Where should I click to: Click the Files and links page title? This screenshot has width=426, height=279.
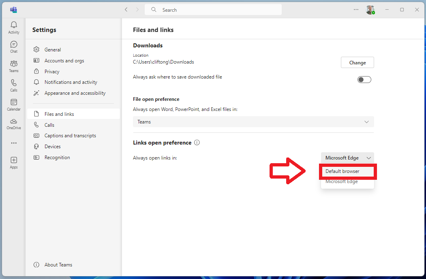pos(153,30)
